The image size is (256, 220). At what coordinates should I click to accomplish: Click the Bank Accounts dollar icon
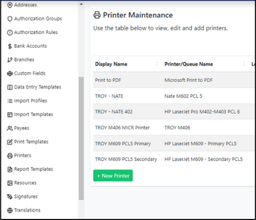click(10, 46)
